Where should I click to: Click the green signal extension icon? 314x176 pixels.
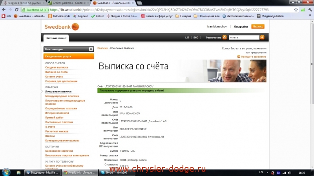point(303,10)
